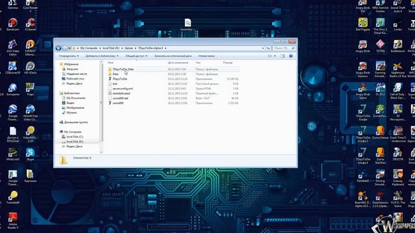Go back with Explorer's Back arrow

coord(58,48)
